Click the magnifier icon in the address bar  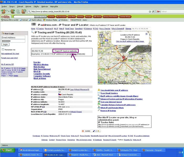tap(29, 12)
